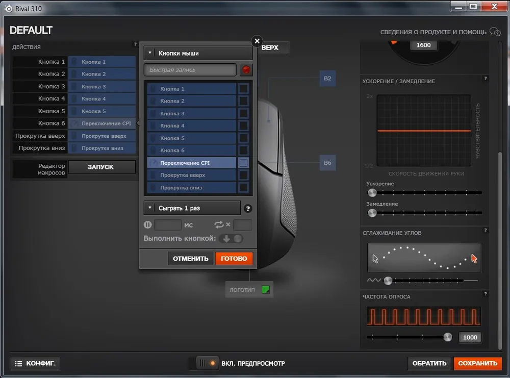
Task: Open the Сыграть 1 раз dropdown
Action: (x=192, y=208)
